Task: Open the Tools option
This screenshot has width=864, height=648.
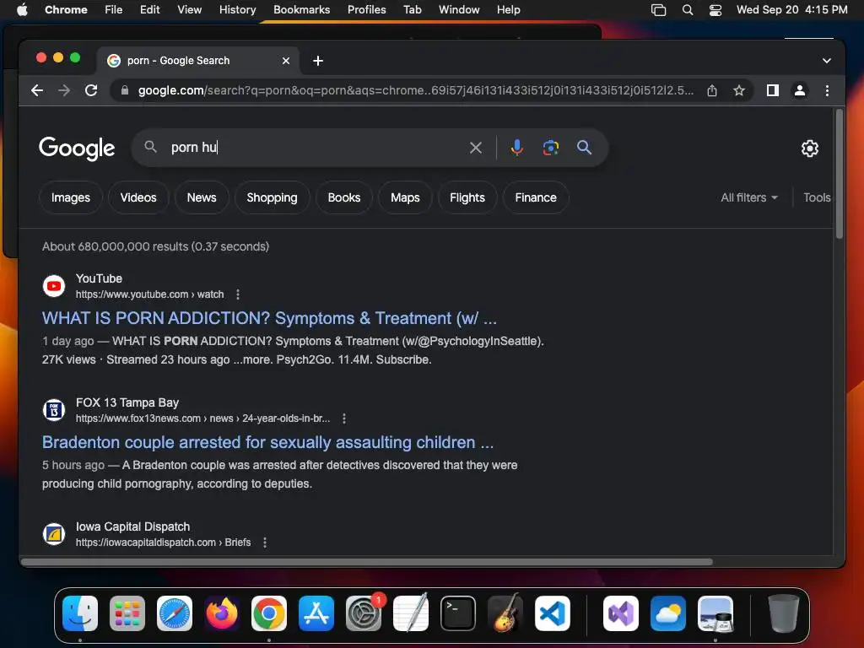Action: 817,197
